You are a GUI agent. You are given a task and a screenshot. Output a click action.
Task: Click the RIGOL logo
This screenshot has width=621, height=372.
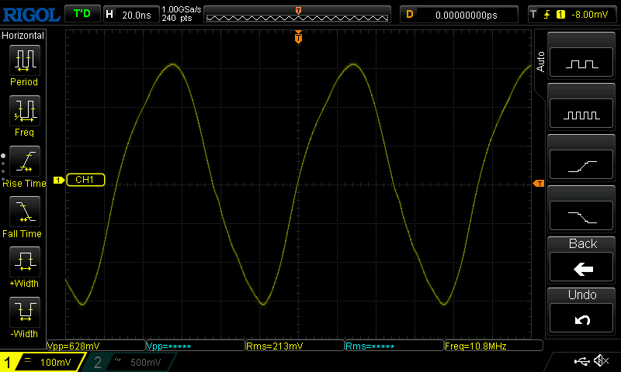(31, 15)
